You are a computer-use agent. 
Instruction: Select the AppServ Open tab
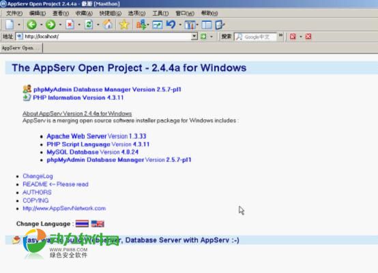click(21, 48)
